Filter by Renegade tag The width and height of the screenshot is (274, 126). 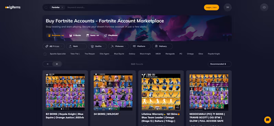point(170,54)
